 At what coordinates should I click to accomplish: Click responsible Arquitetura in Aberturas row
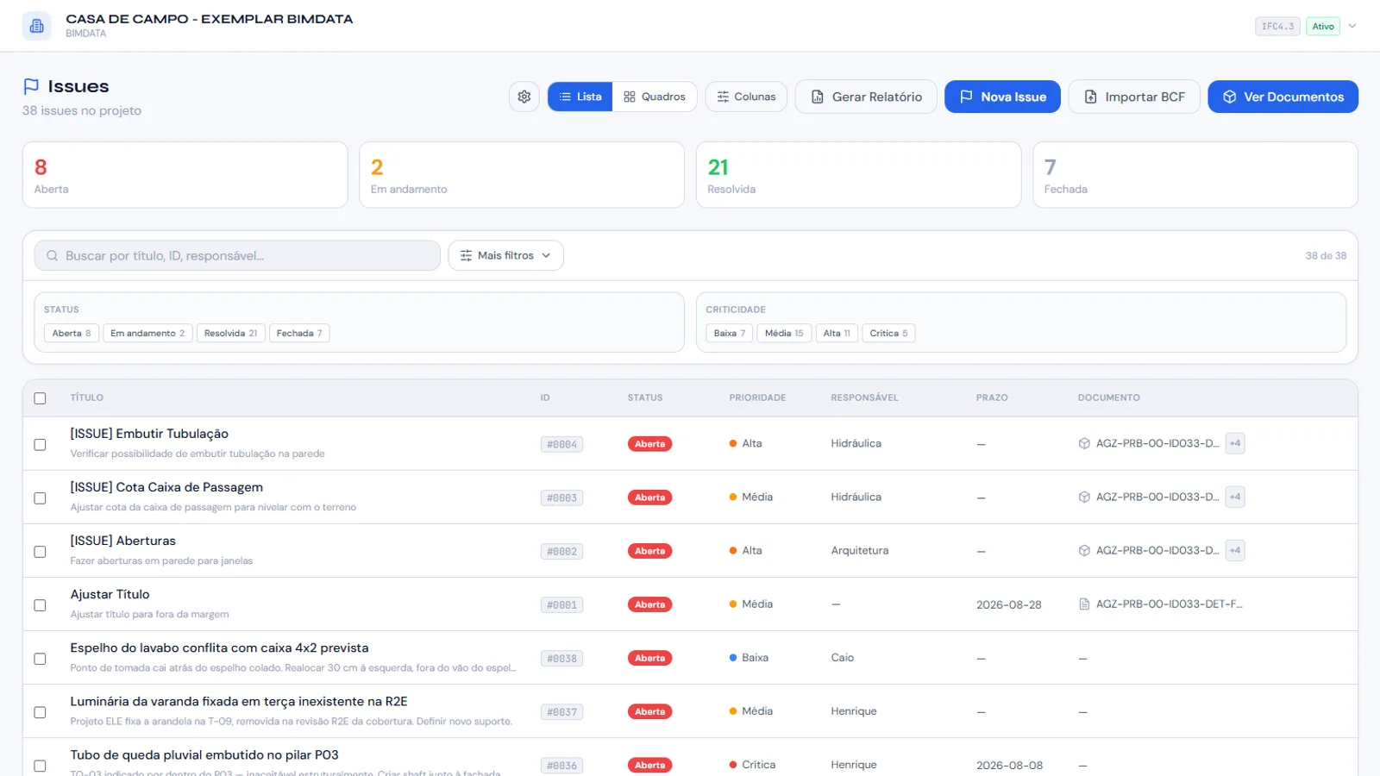click(860, 550)
